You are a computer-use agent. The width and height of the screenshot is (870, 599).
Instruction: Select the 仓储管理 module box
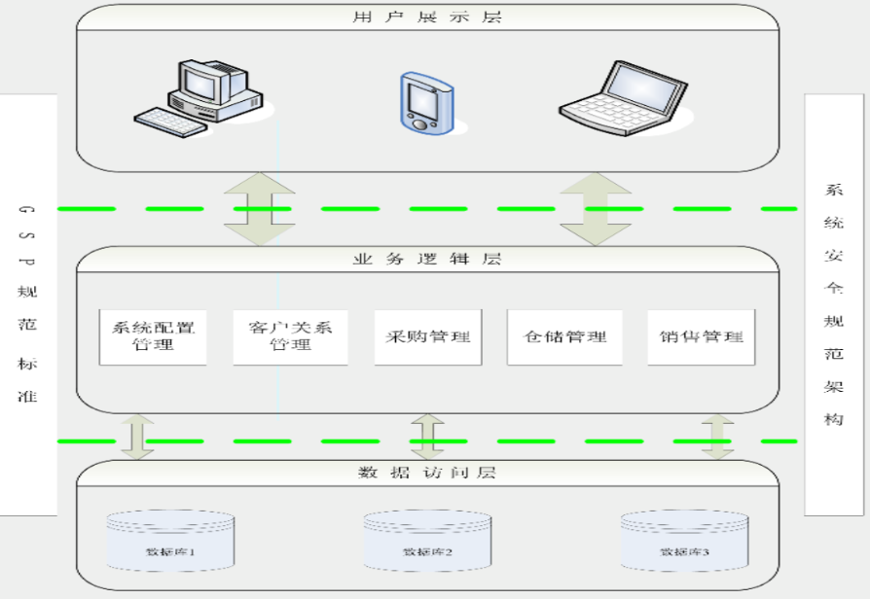pyautogui.click(x=564, y=337)
